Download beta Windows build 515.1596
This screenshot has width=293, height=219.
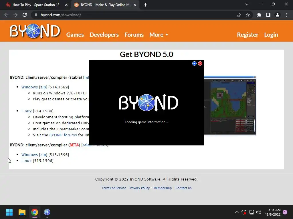pyautogui.click(x=29, y=155)
